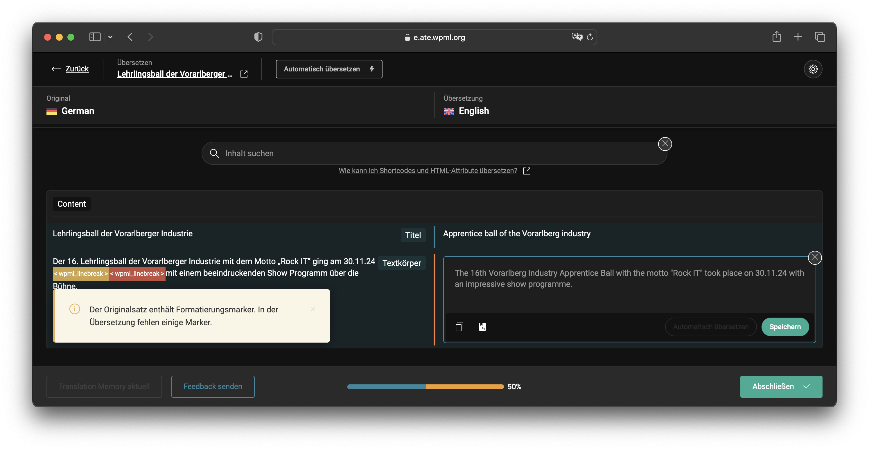Select the Content section tab
Image resolution: width=869 pixels, height=450 pixels.
tap(71, 204)
